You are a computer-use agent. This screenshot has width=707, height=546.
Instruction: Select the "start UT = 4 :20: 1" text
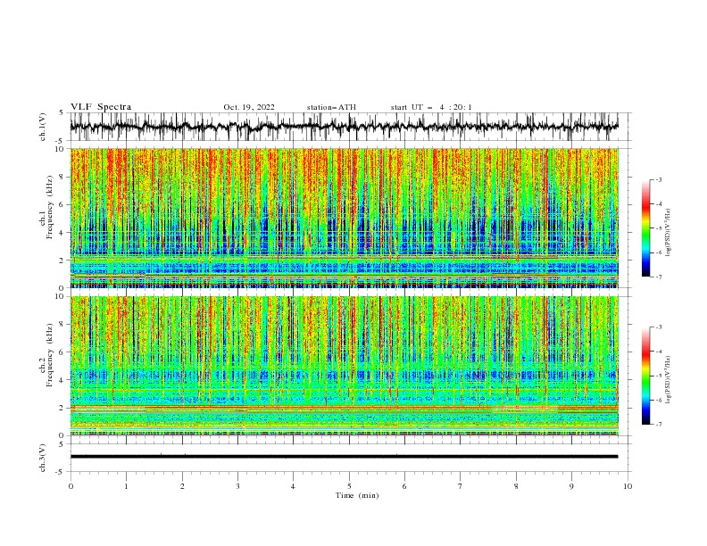431,107
